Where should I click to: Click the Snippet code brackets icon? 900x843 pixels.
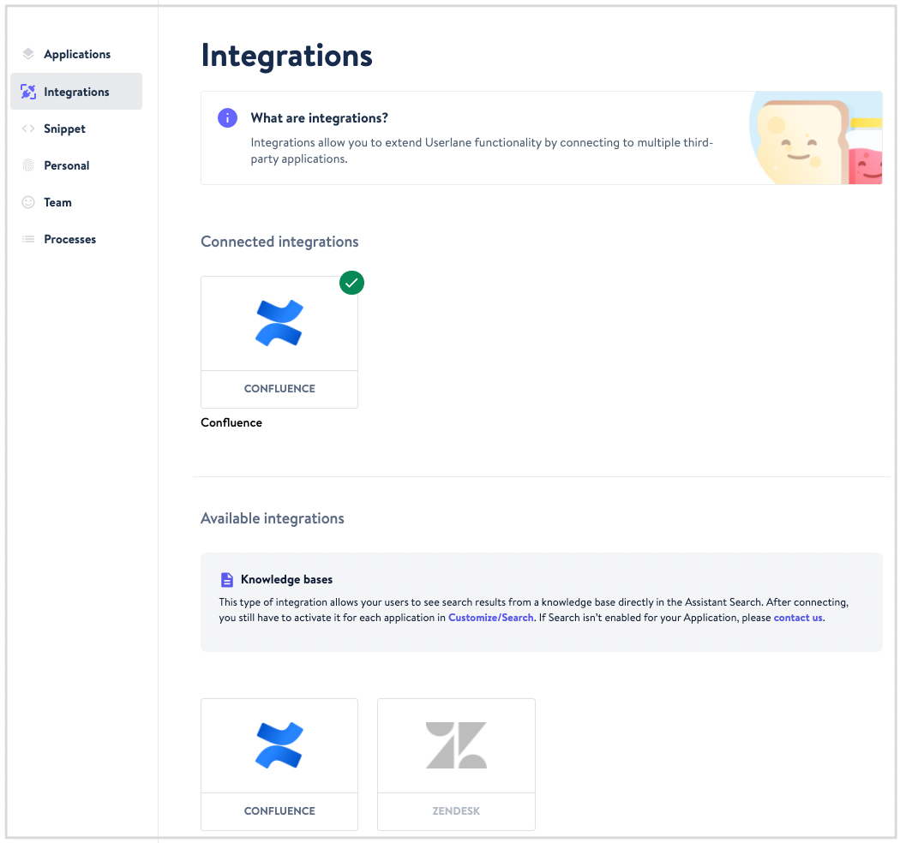coord(28,129)
